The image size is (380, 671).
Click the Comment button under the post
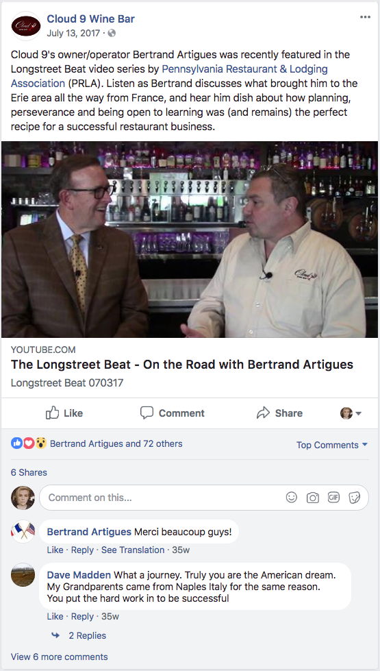pyautogui.click(x=173, y=413)
